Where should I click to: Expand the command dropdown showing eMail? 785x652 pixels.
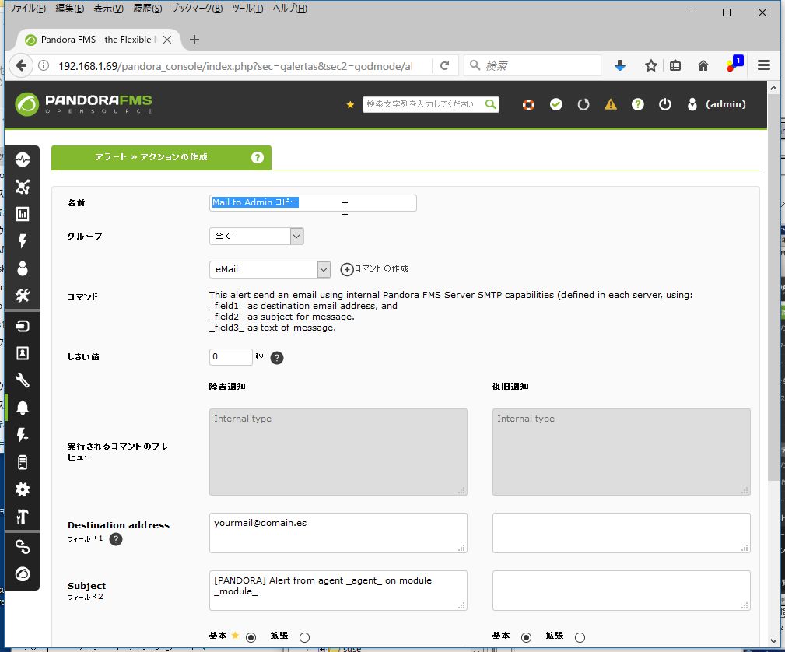point(270,269)
